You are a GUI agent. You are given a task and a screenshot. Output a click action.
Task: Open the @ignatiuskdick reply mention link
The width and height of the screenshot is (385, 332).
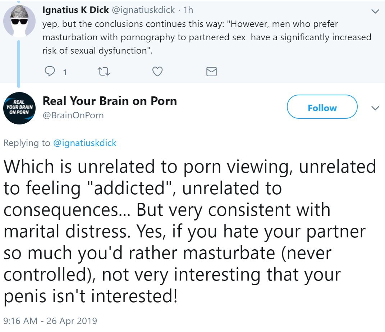pos(85,143)
